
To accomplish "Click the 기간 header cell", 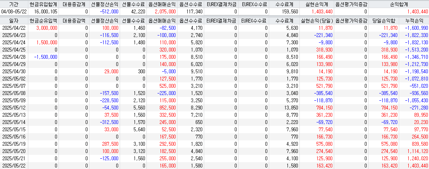I will [14, 4].
